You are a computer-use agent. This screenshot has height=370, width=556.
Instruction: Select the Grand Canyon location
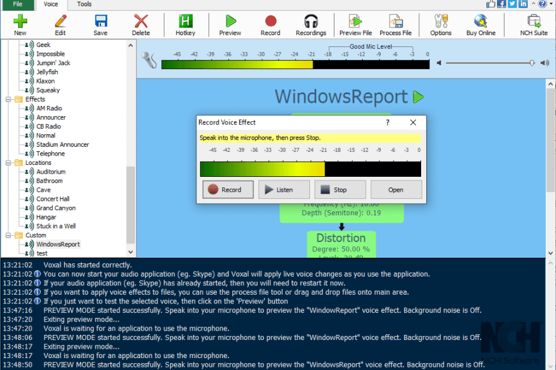click(56, 208)
